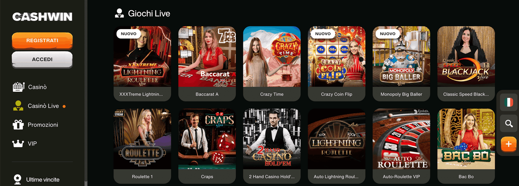Open Auto-Roulette VIP game tile
This screenshot has width=519, height=186.
[401, 146]
